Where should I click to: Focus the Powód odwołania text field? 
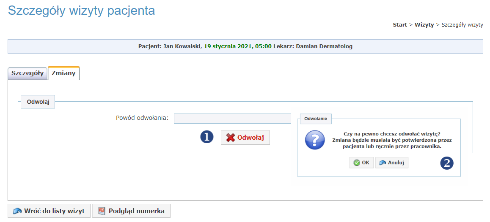click(232, 119)
